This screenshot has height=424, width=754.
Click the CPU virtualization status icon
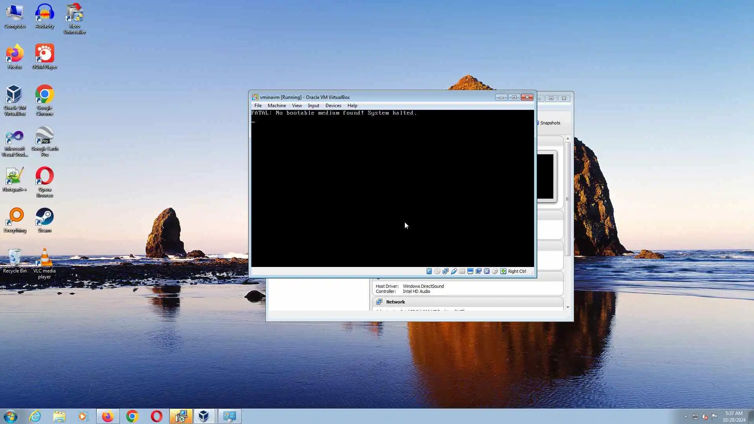pos(487,271)
